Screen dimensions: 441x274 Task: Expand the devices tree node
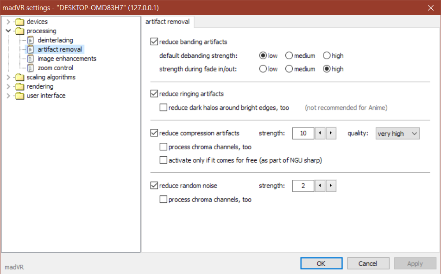8,22
